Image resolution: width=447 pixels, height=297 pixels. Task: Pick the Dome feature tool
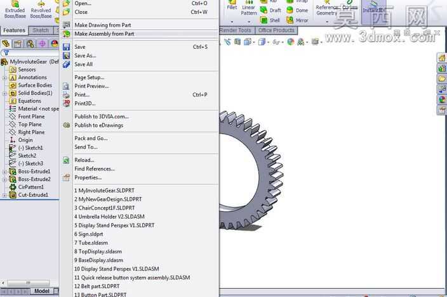[x=297, y=10]
